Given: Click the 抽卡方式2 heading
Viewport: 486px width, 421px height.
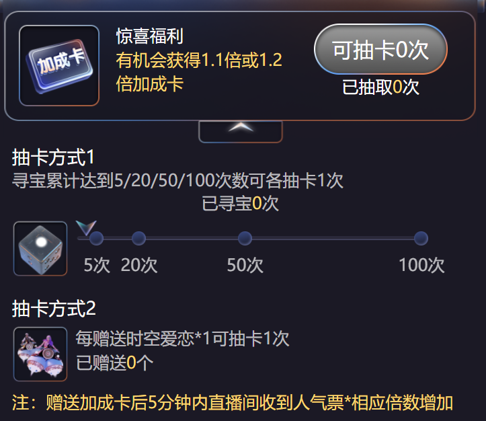Looking at the screenshot, I should 54,309.
